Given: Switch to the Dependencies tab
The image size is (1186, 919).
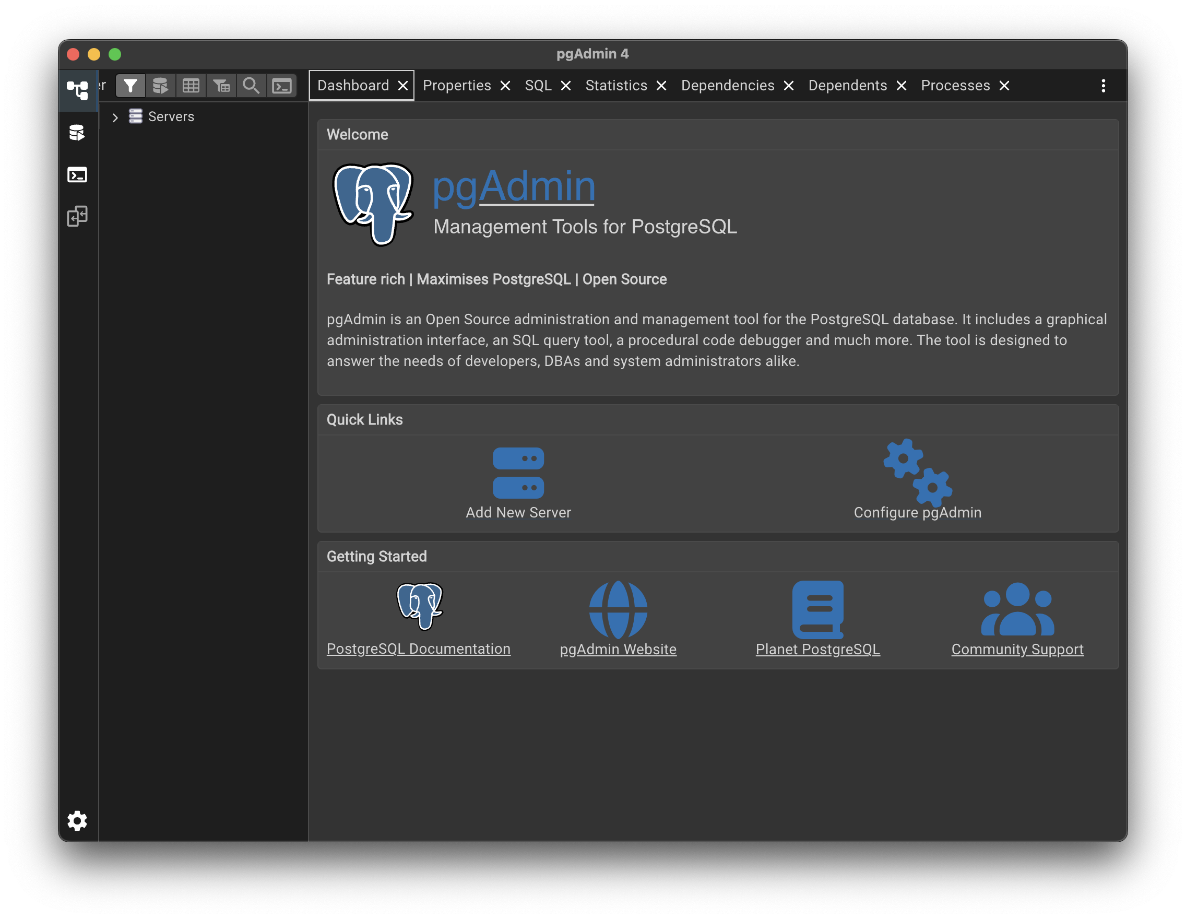Looking at the screenshot, I should click(727, 86).
